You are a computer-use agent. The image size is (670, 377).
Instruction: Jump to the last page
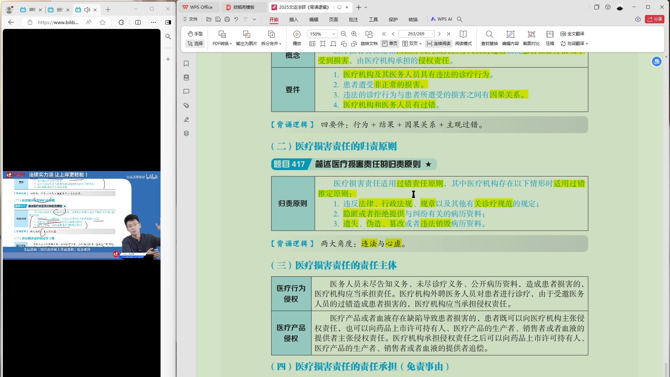448,34
